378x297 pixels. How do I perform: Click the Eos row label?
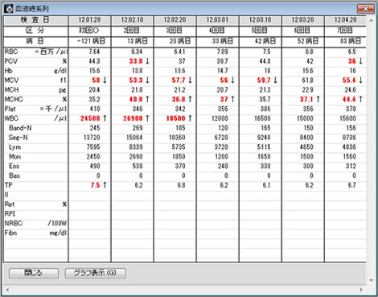coord(14,166)
